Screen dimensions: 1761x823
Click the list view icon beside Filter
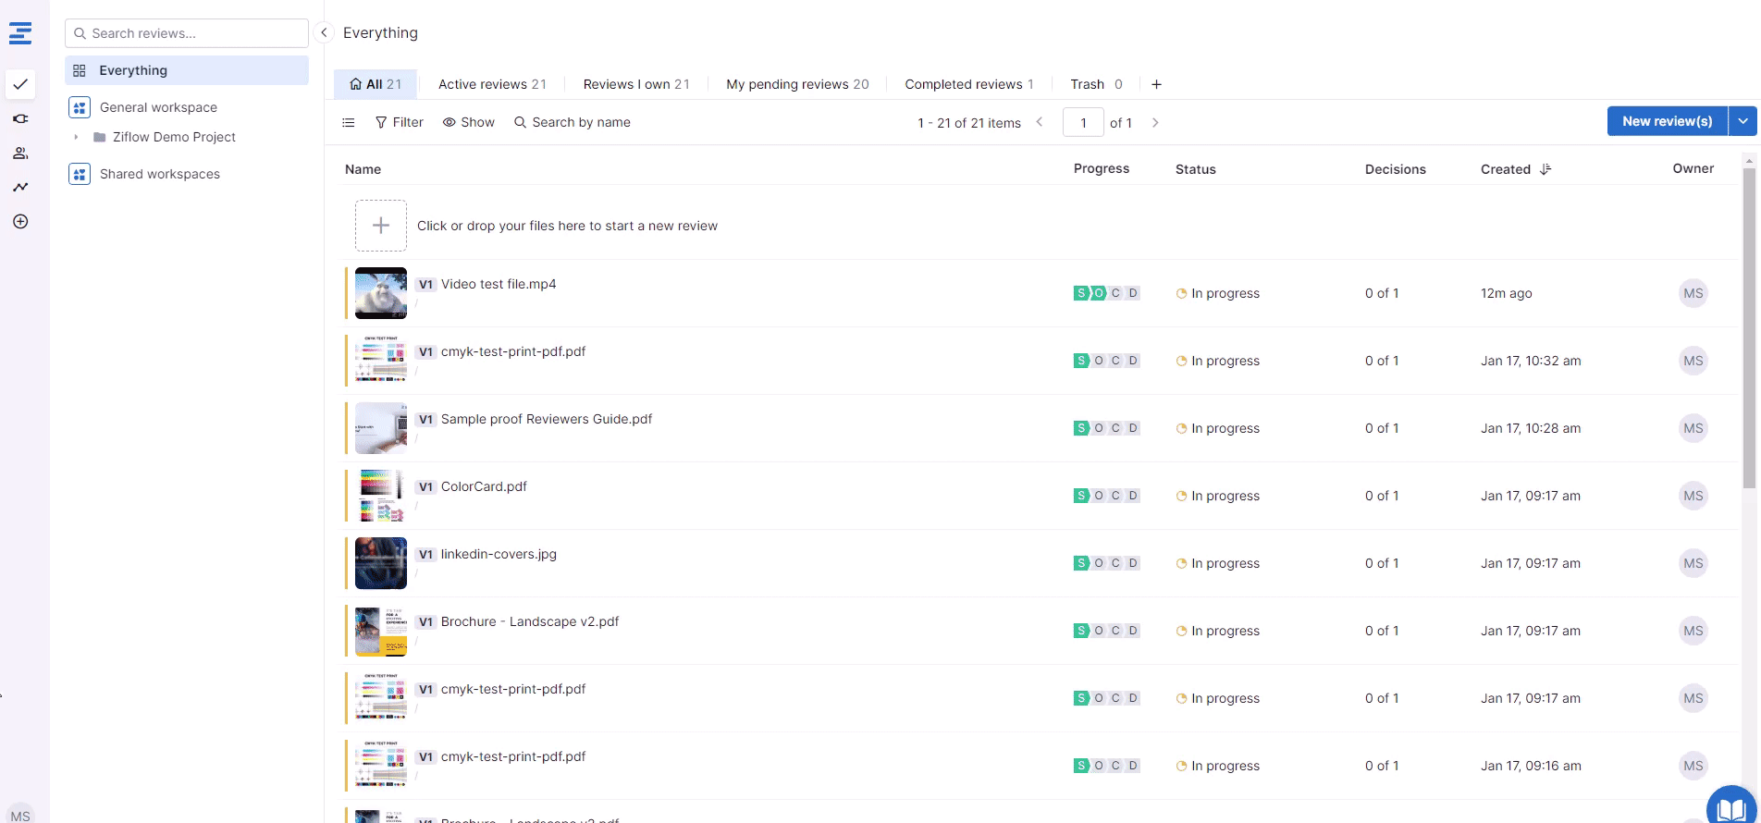point(349,122)
